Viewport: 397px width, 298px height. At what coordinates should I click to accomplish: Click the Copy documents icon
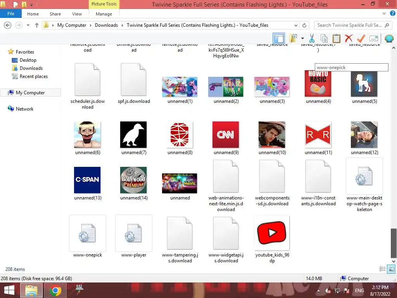pos(324,38)
